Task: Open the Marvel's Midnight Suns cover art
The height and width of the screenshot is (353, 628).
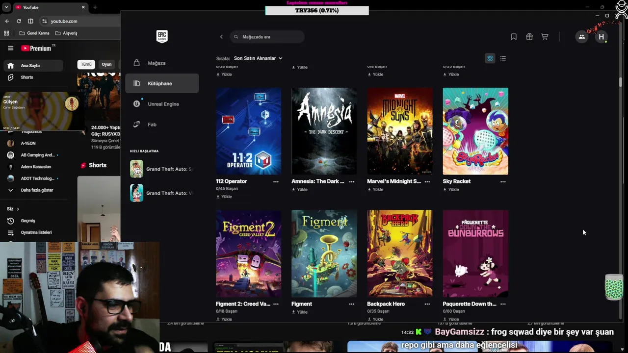Action: 400,131
